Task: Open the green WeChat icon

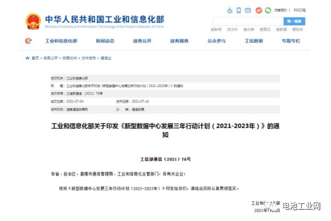Action: (268, 10)
